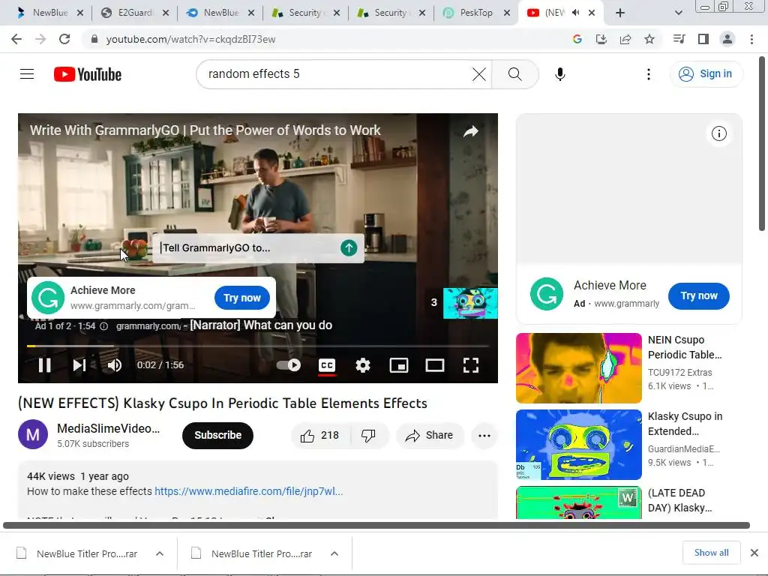Open the YouTube guide hamburger menu
768x576 pixels.
point(27,74)
